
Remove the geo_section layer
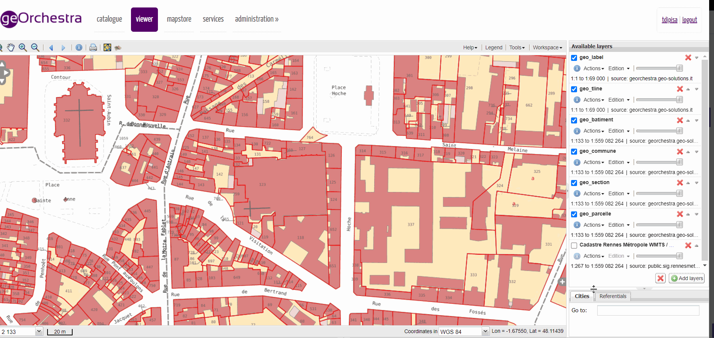[680, 183]
